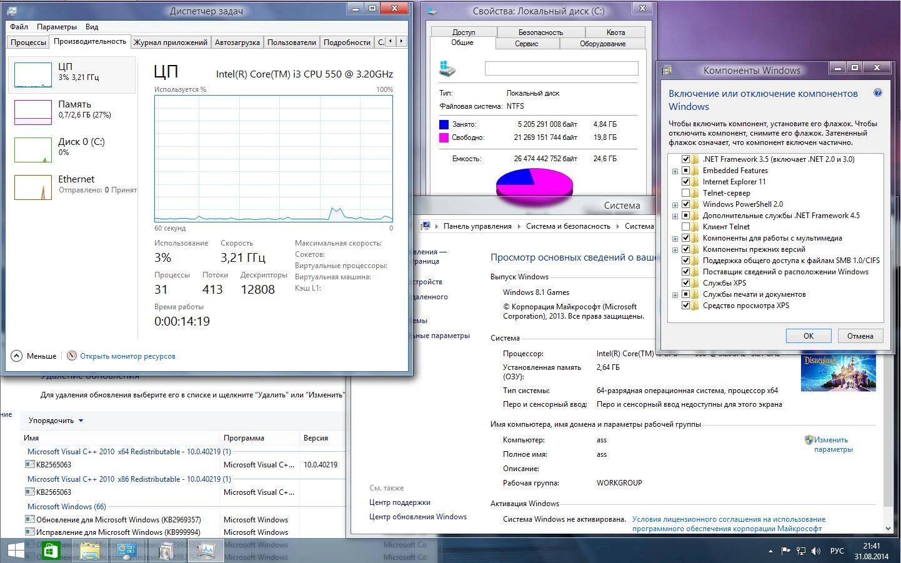
Task: Toggle the Internet Explorer 11 checkbox
Action: tap(685, 182)
